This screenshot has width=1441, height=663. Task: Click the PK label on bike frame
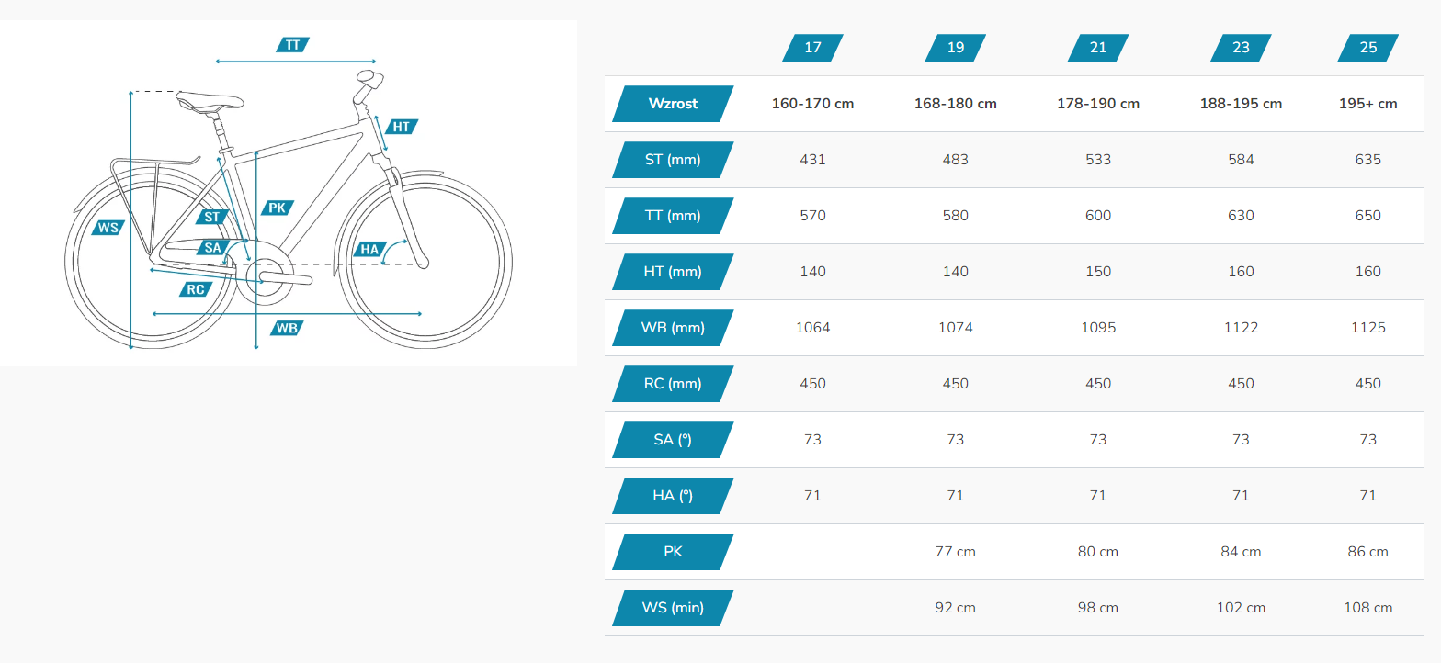click(x=277, y=208)
